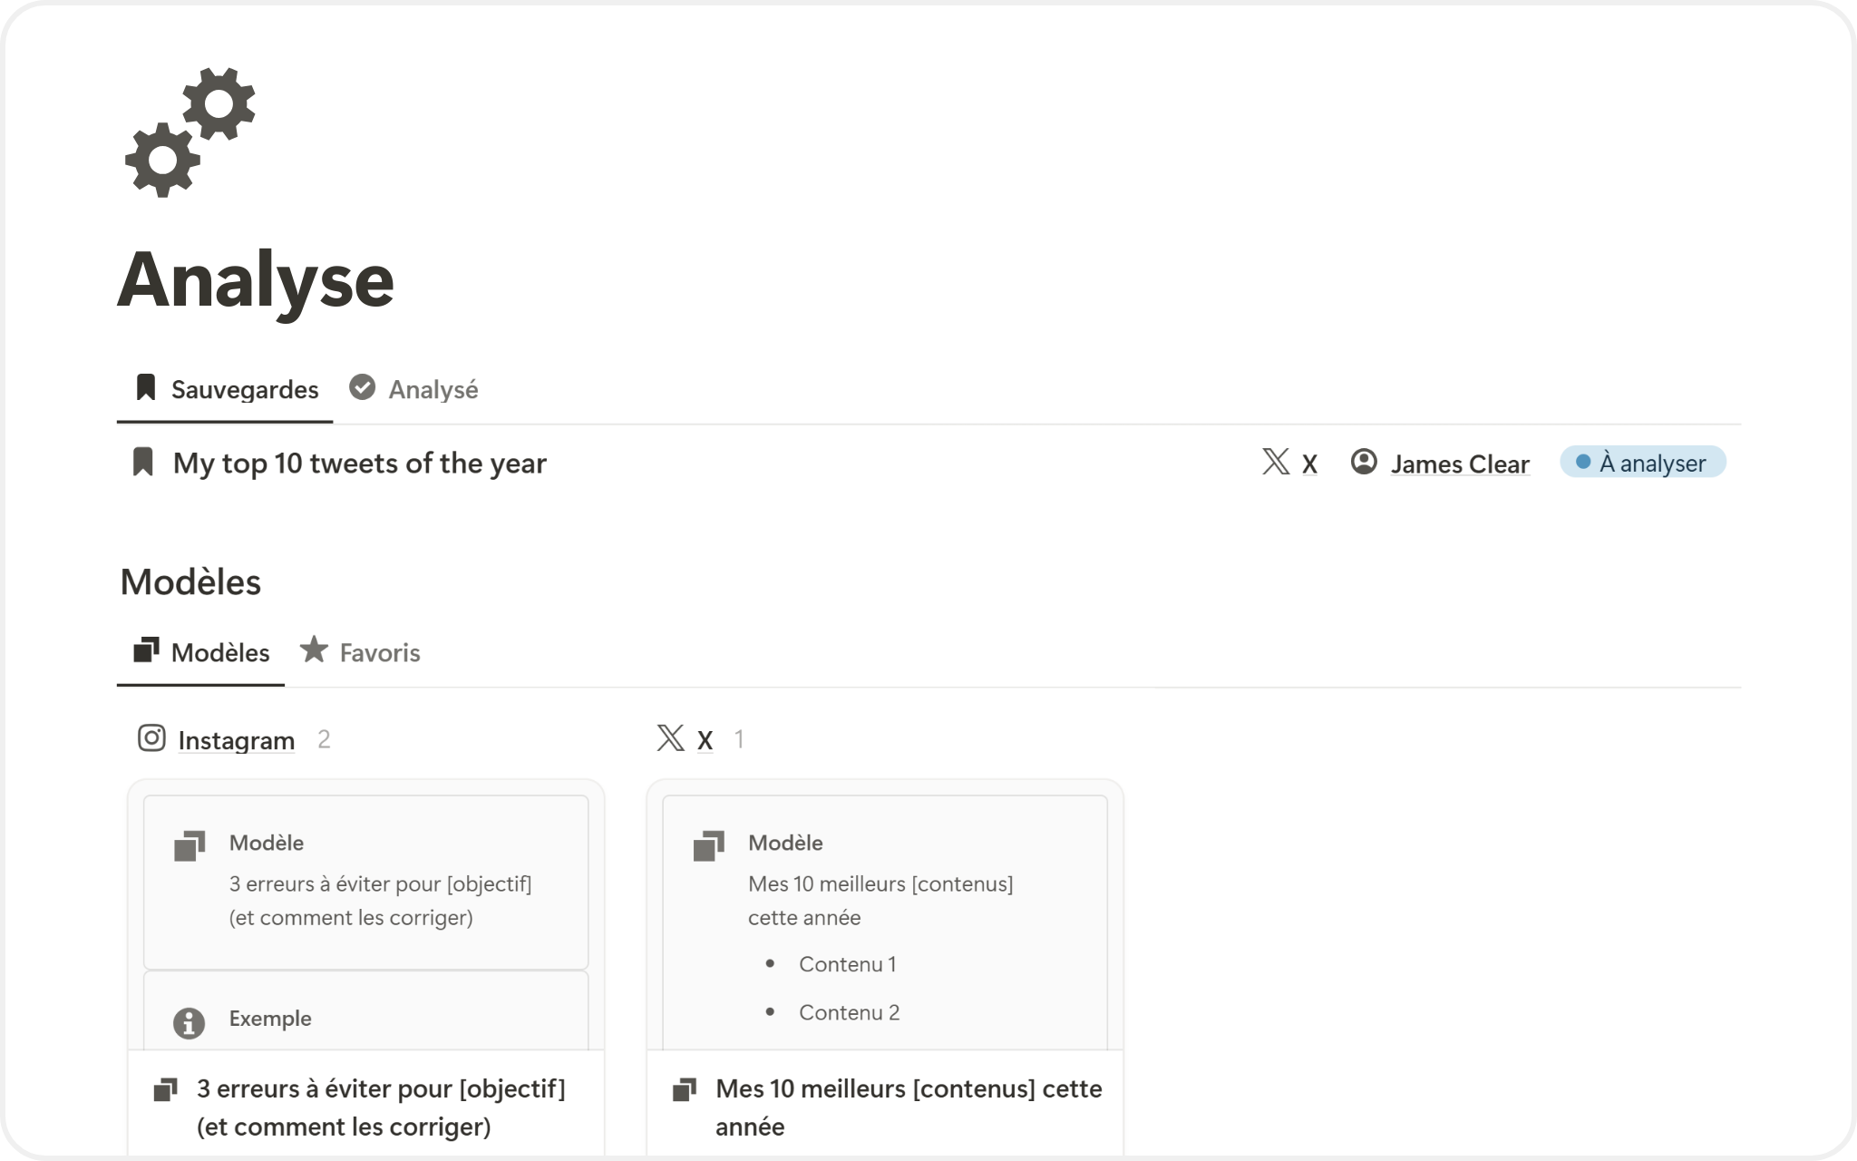Viewport: 1857px width, 1161px height.
Task: Click the gears page icon
Action: (x=190, y=132)
